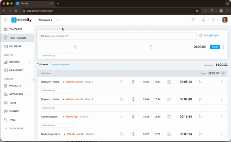This screenshot has width=231, height=142.
Task: Toggle billable status on Marketing articles entry
Action: click(x=133, y=134)
